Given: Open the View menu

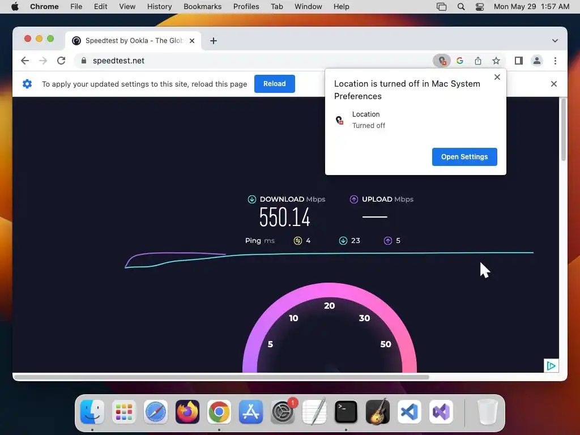Looking at the screenshot, I should (x=127, y=7).
